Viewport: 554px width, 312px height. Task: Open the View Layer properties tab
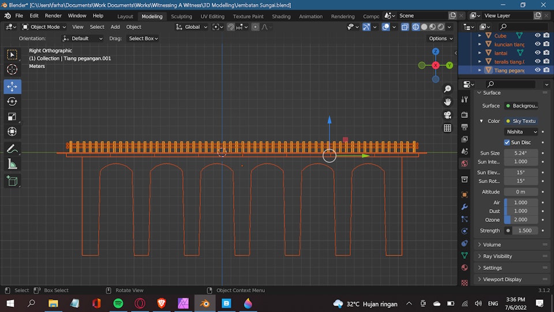click(x=465, y=139)
